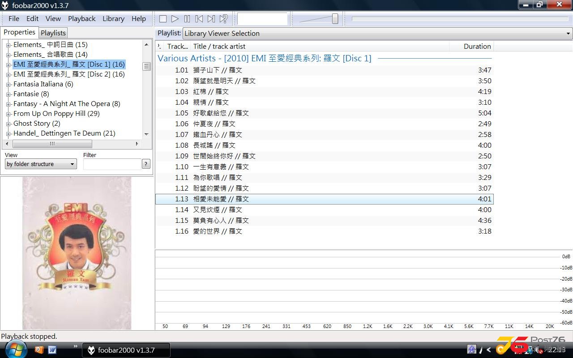The image size is (573, 358).
Task: Expand the Ghost Story node
Action: pos(9,124)
